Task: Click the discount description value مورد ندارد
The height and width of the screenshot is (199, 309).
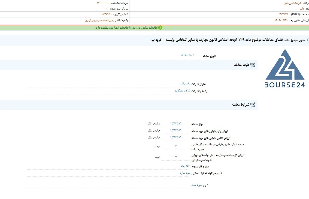Action: tap(185, 173)
